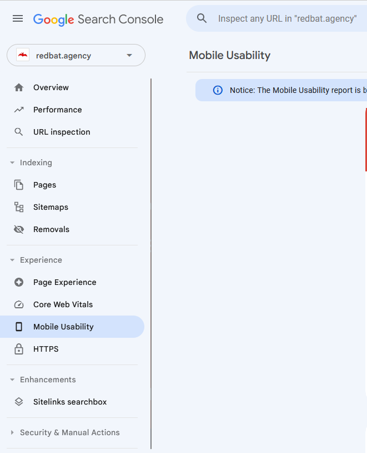Click the Core Web Vitals gauge icon

pyautogui.click(x=19, y=304)
